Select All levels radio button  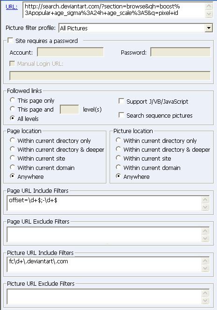[13, 118]
